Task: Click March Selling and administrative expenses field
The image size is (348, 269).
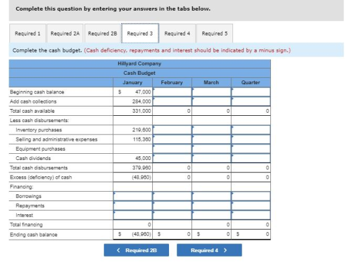Action: (211, 139)
